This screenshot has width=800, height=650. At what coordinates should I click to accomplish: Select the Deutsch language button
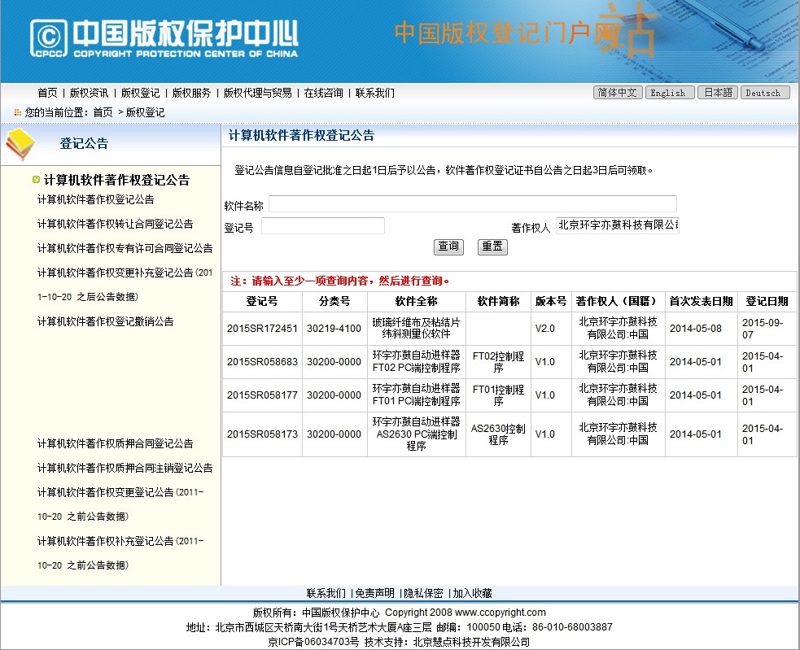764,93
